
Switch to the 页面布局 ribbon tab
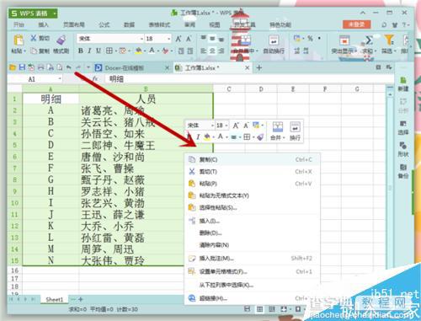pyautogui.click(x=74, y=24)
